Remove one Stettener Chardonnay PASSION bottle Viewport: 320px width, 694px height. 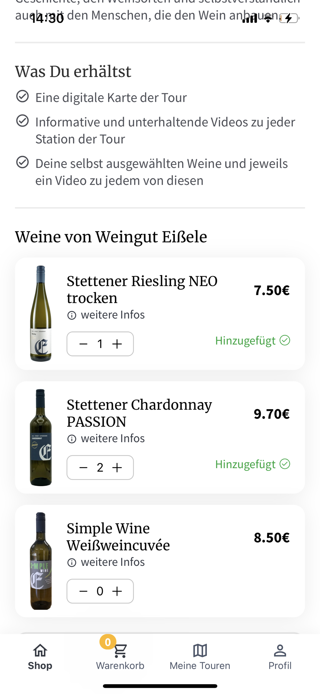click(83, 467)
